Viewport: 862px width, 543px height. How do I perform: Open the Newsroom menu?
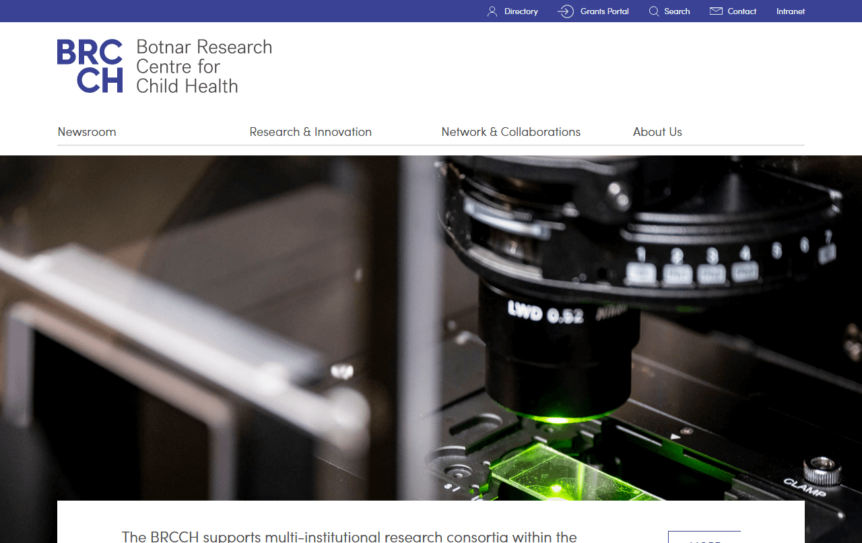coord(87,132)
